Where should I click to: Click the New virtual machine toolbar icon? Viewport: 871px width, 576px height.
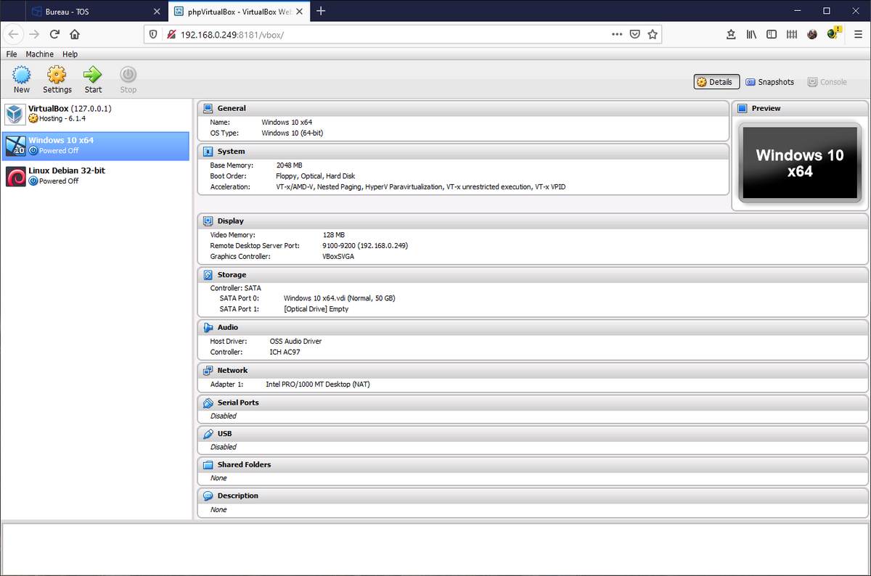coord(22,74)
